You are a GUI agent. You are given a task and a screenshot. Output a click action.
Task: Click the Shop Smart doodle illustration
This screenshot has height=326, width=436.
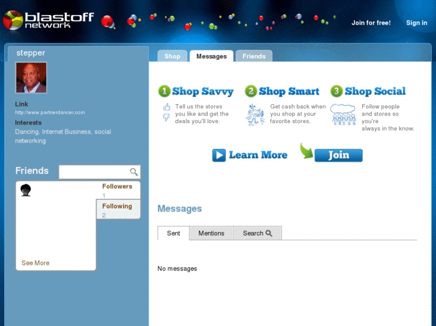255,115
